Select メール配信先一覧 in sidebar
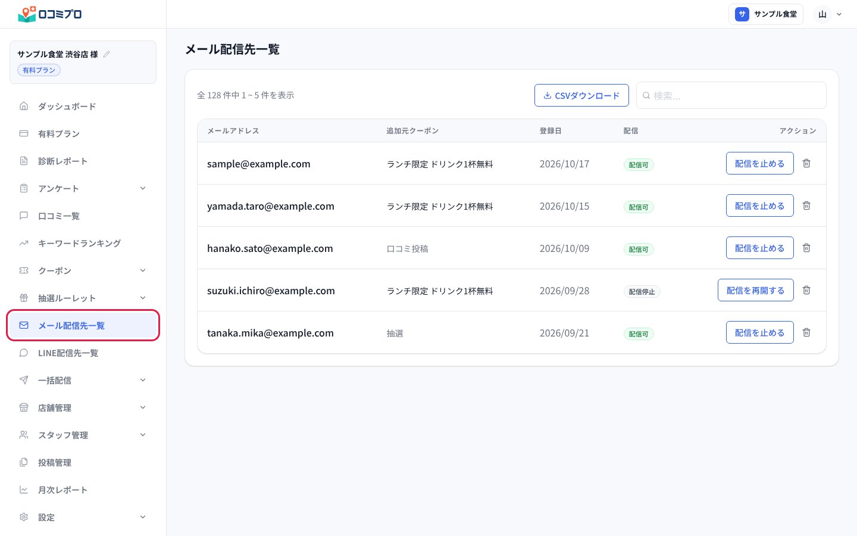 tap(83, 325)
